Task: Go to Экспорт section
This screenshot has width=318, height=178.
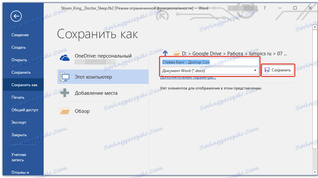Action: point(19,122)
